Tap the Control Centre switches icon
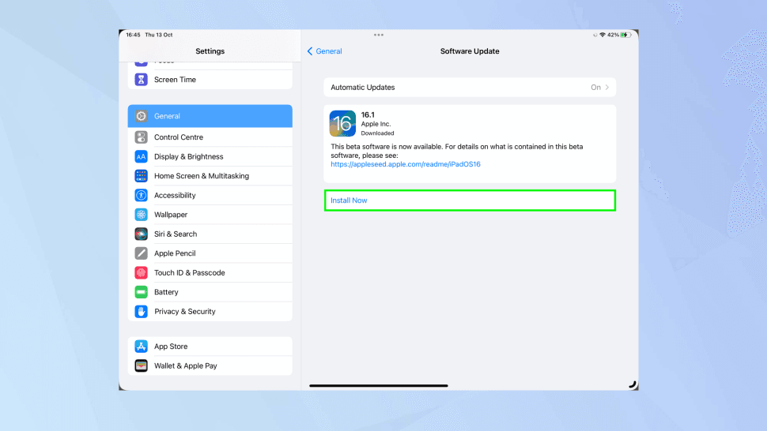Viewport: 767px width, 431px height. point(141,137)
